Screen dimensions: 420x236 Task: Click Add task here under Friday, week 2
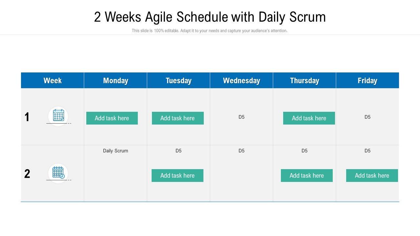(372, 176)
